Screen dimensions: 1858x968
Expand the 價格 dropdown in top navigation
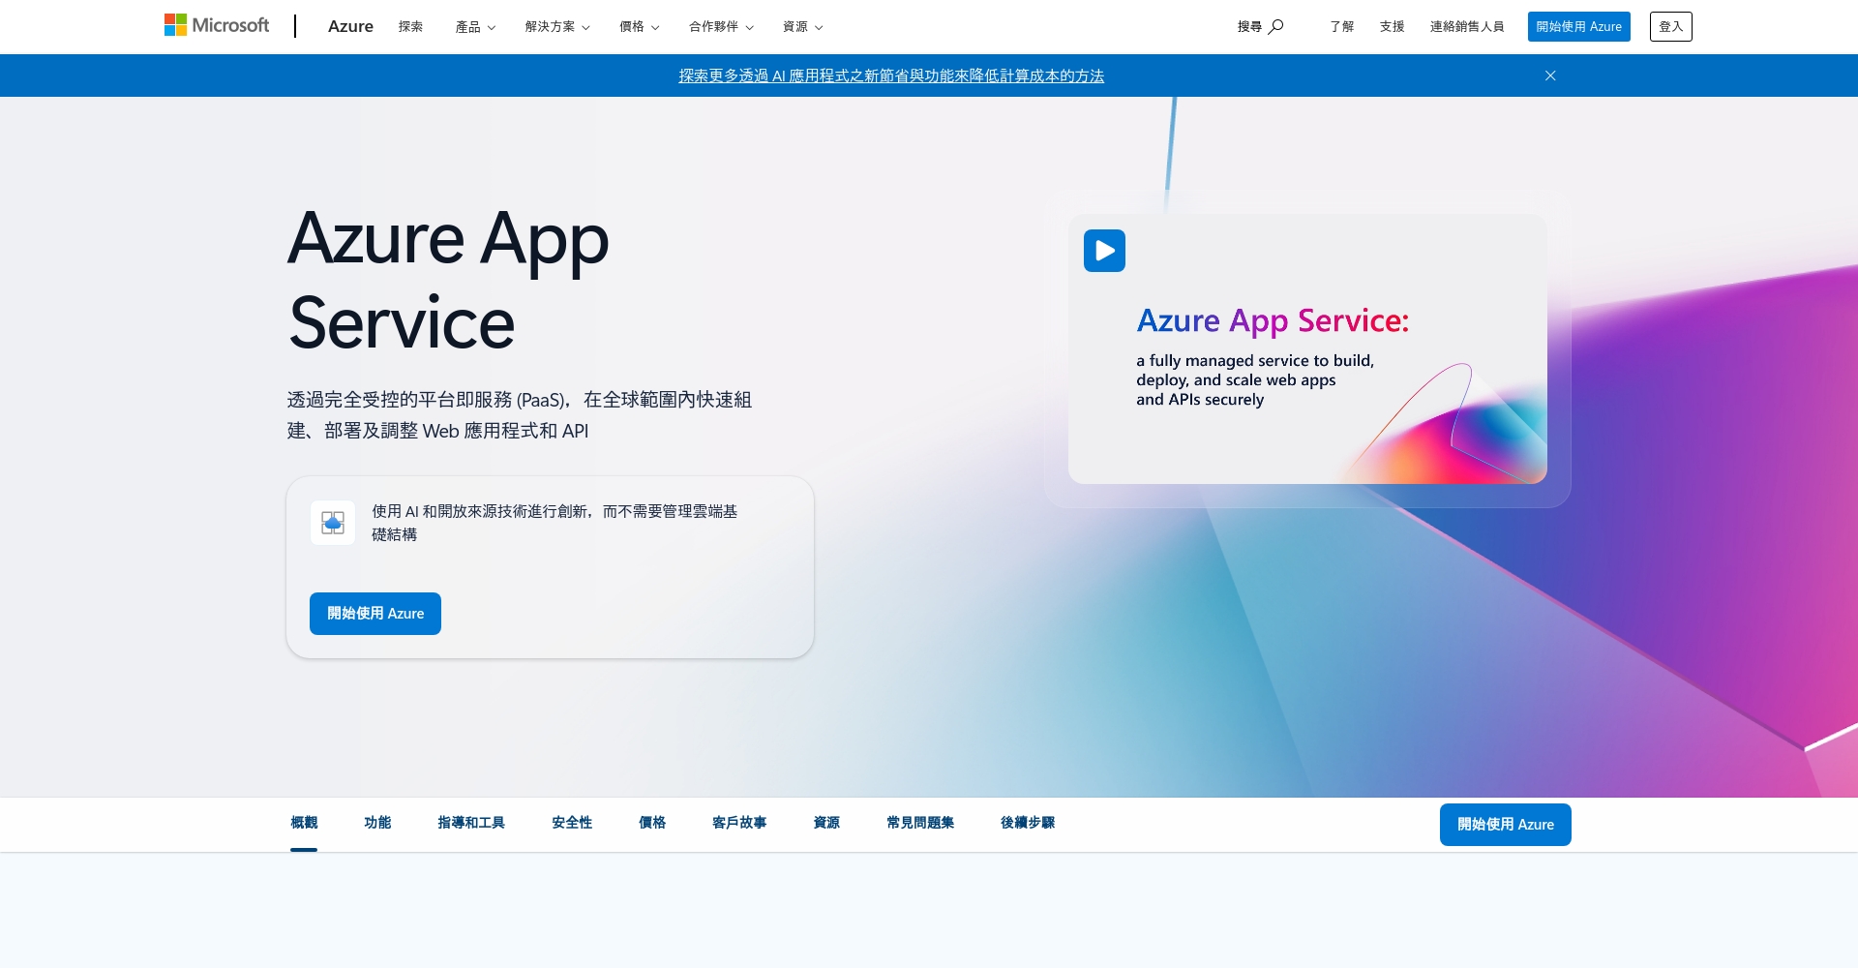[x=640, y=26]
